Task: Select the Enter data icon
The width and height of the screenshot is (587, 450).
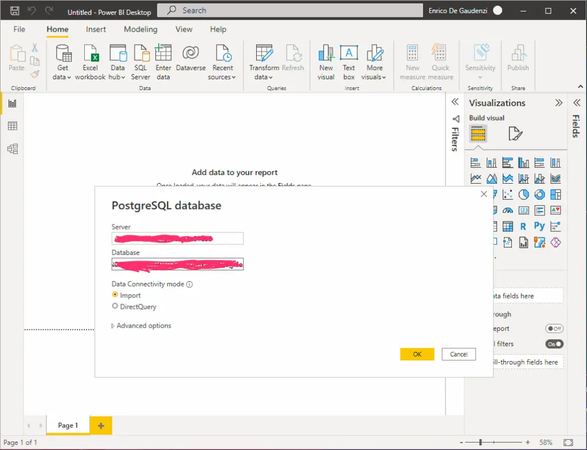Action: pyautogui.click(x=163, y=54)
